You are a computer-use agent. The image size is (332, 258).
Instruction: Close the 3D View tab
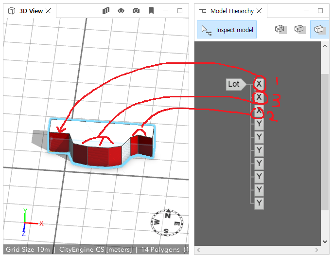tap(48, 11)
